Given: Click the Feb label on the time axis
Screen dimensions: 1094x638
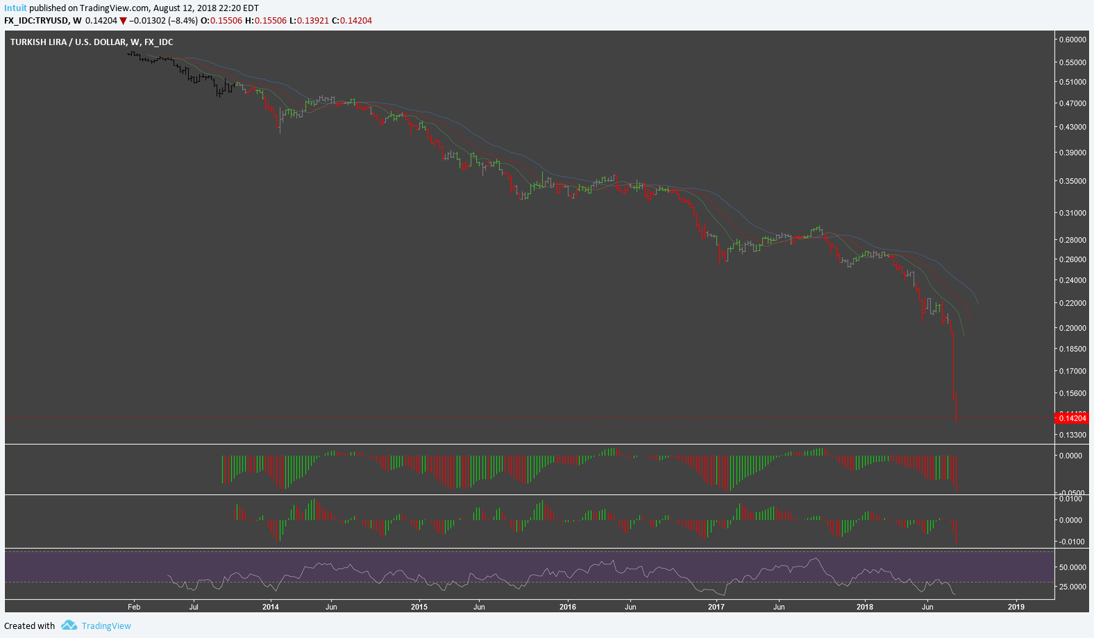Looking at the screenshot, I should [x=134, y=607].
